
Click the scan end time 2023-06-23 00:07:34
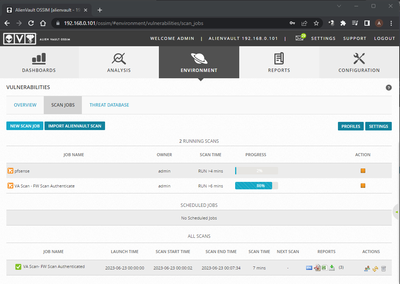221,268
